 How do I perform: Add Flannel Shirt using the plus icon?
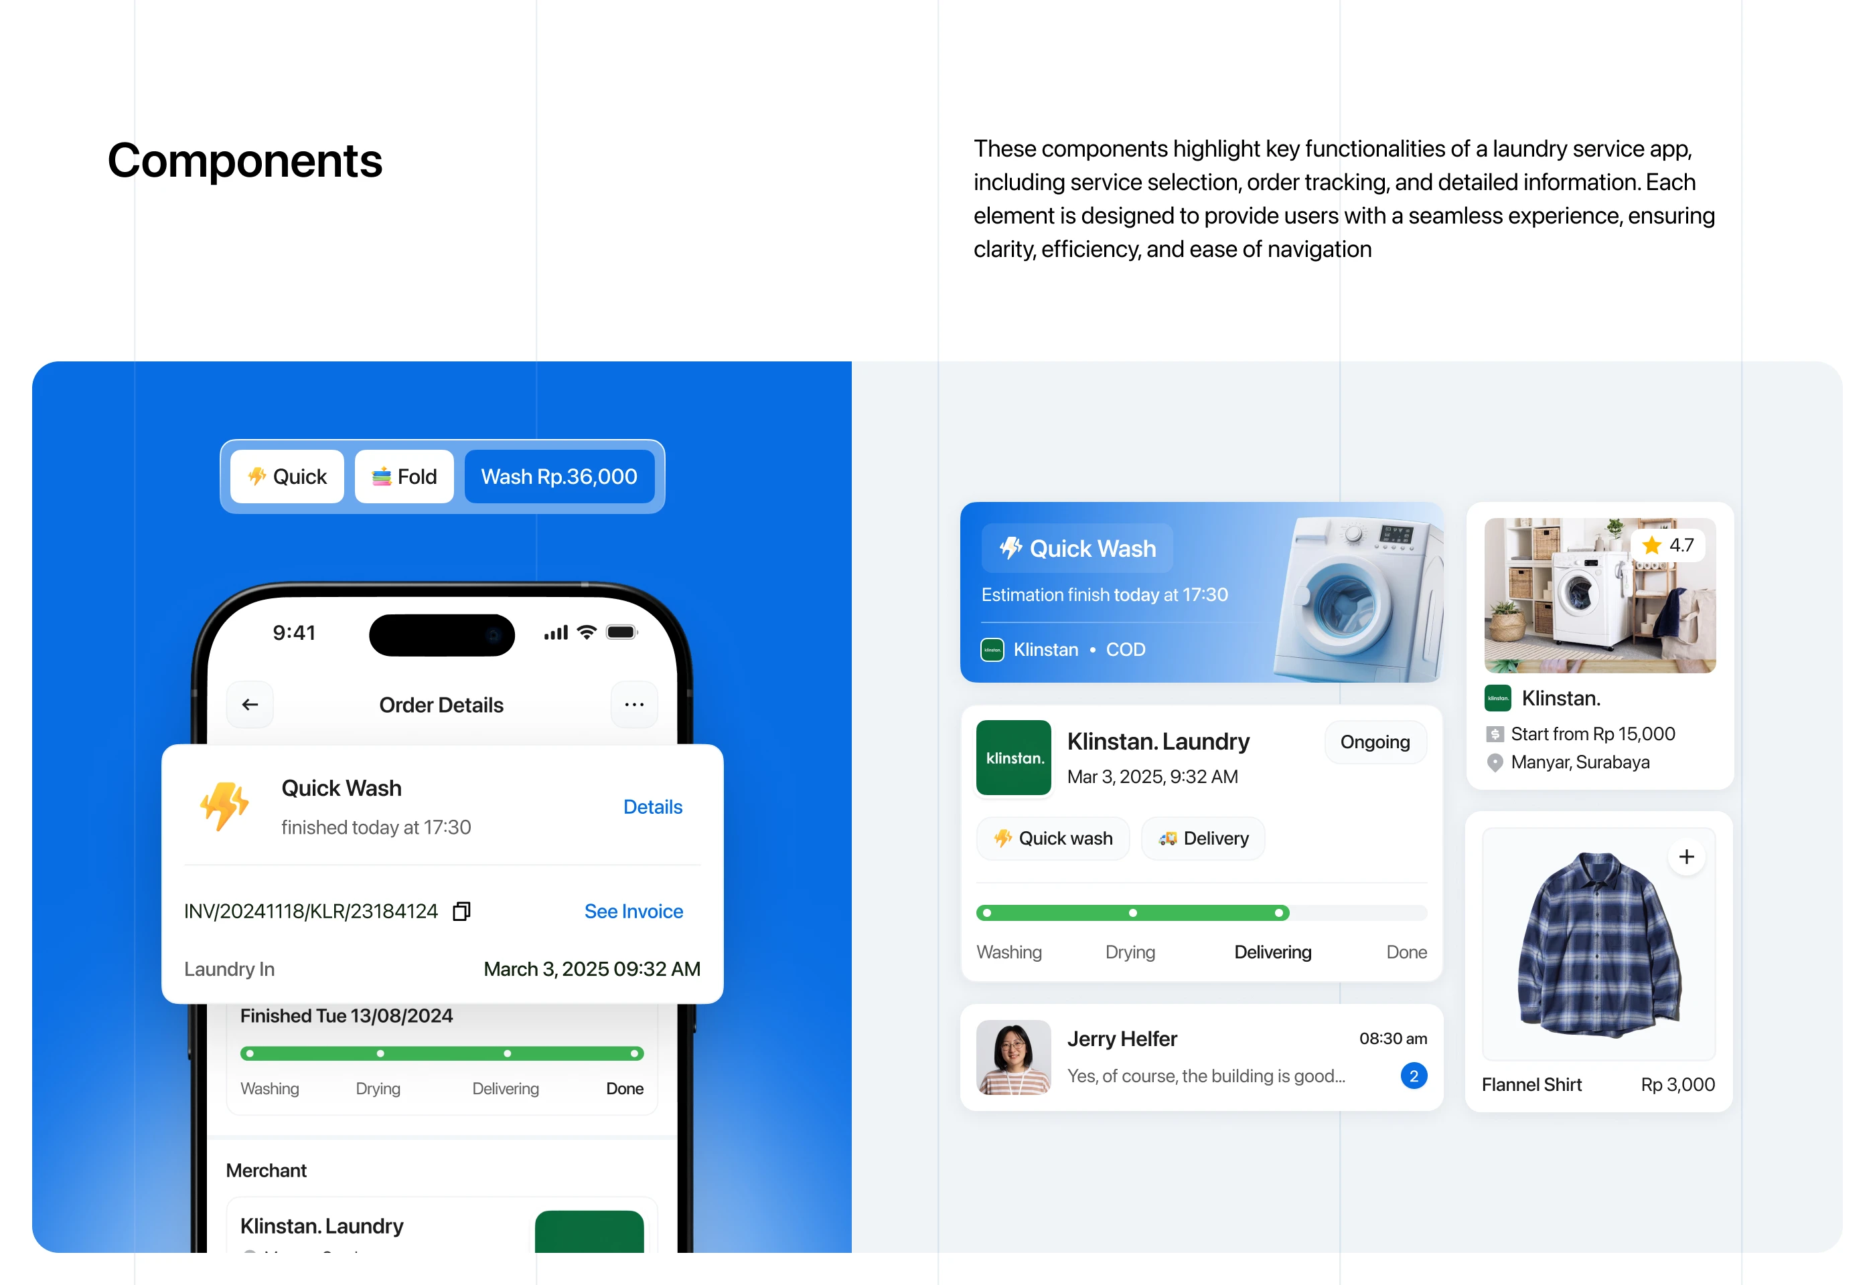[x=1686, y=856]
